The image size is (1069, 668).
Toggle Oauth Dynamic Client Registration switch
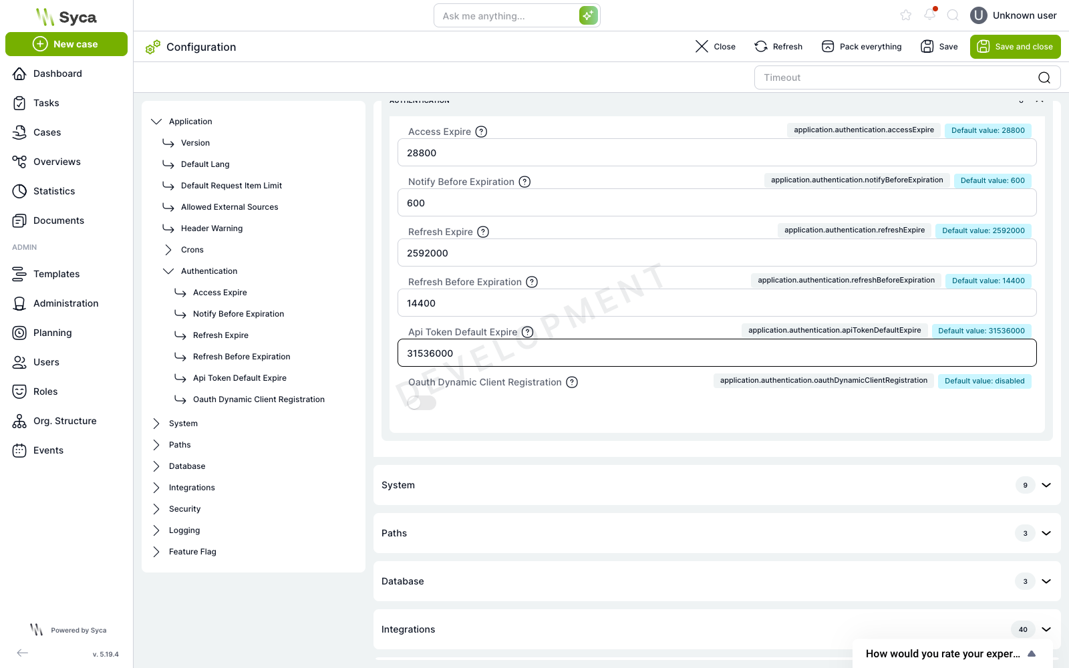[x=422, y=403]
